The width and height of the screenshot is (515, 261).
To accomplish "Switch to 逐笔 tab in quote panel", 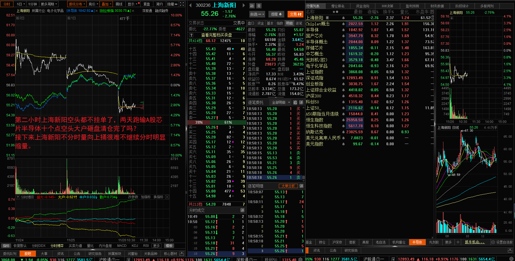I will [x=299, y=23].
